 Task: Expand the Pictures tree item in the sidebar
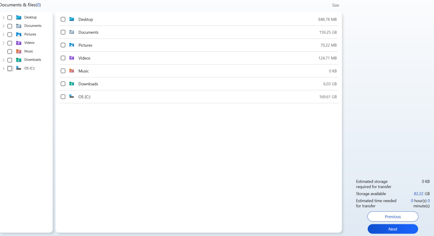[x=3, y=34]
